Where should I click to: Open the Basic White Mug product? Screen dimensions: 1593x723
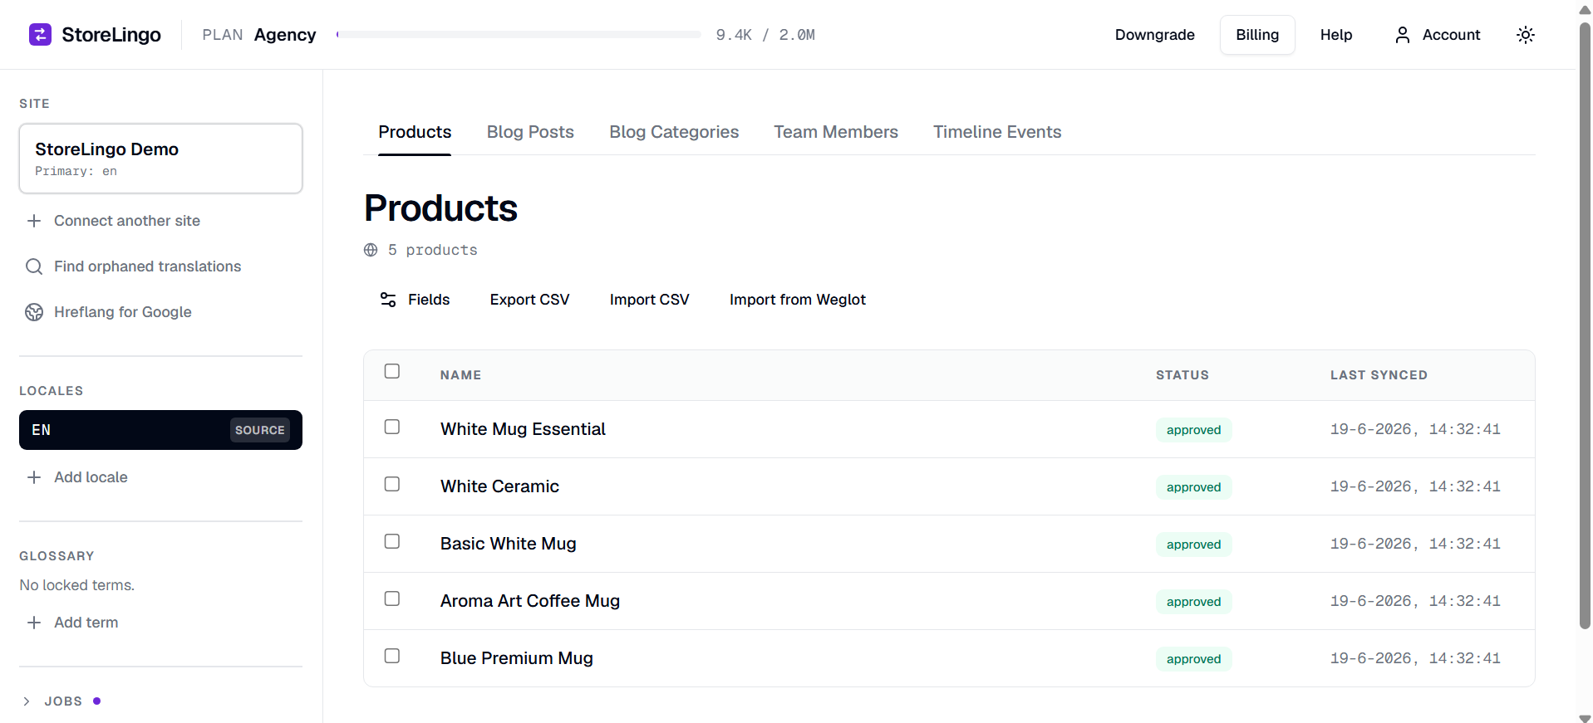pyautogui.click(x=509, y=544)
